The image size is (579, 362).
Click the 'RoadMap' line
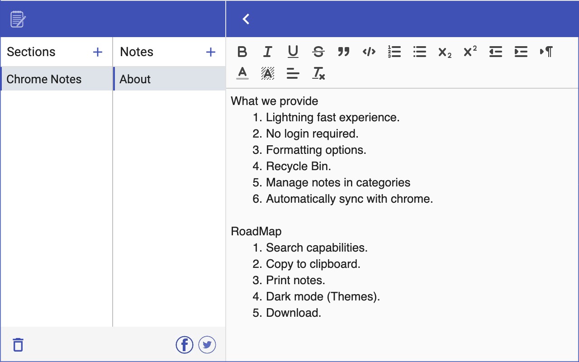coord(256,231)
